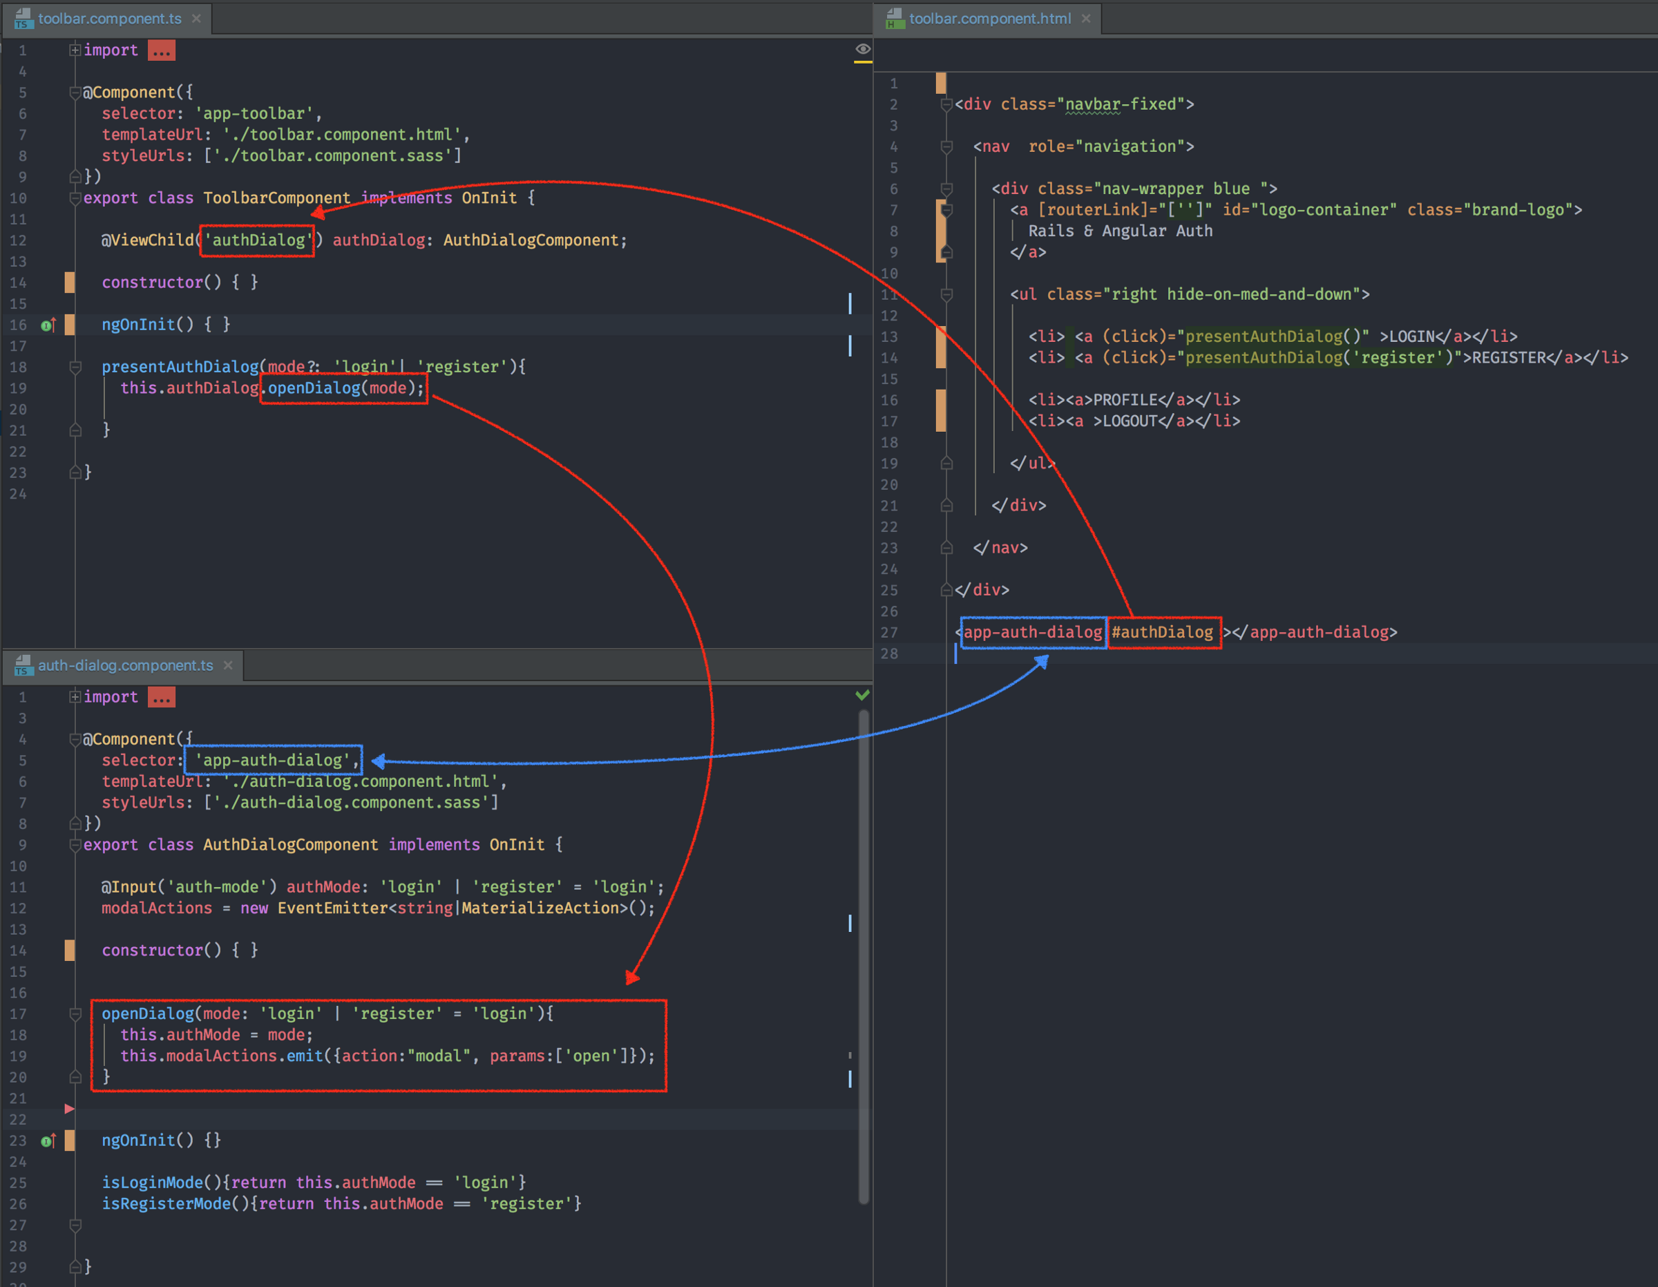Expand the folded import block in auth-dialog.component.ts

[x=75, y=697]
